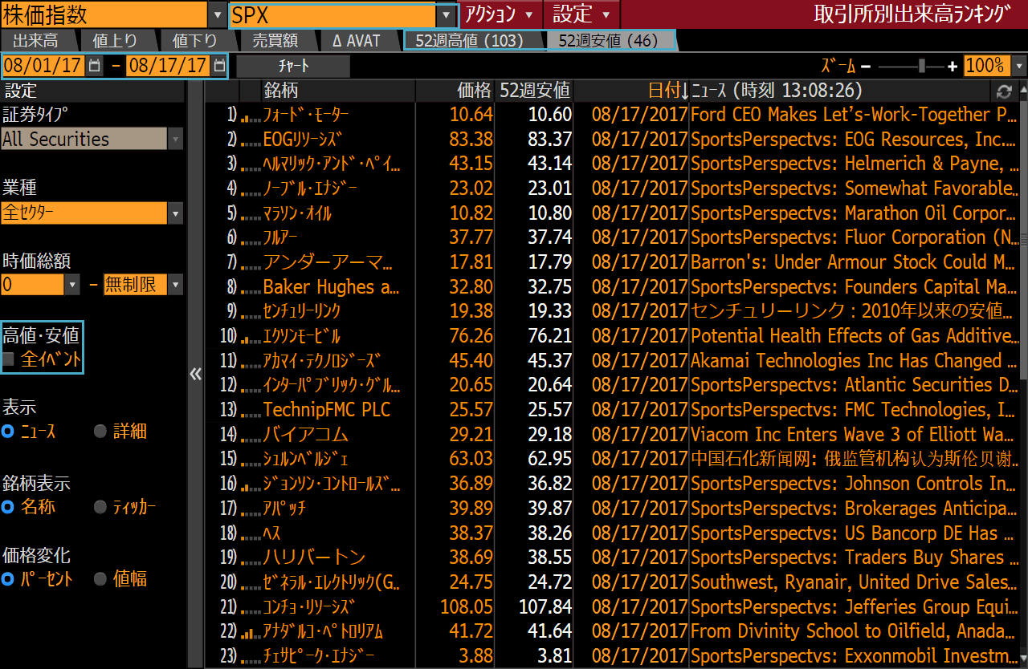
Task: Click price 108.05 for コンチョ・リソーシズ
Action: pyautogui.click(x=466, y=606)
